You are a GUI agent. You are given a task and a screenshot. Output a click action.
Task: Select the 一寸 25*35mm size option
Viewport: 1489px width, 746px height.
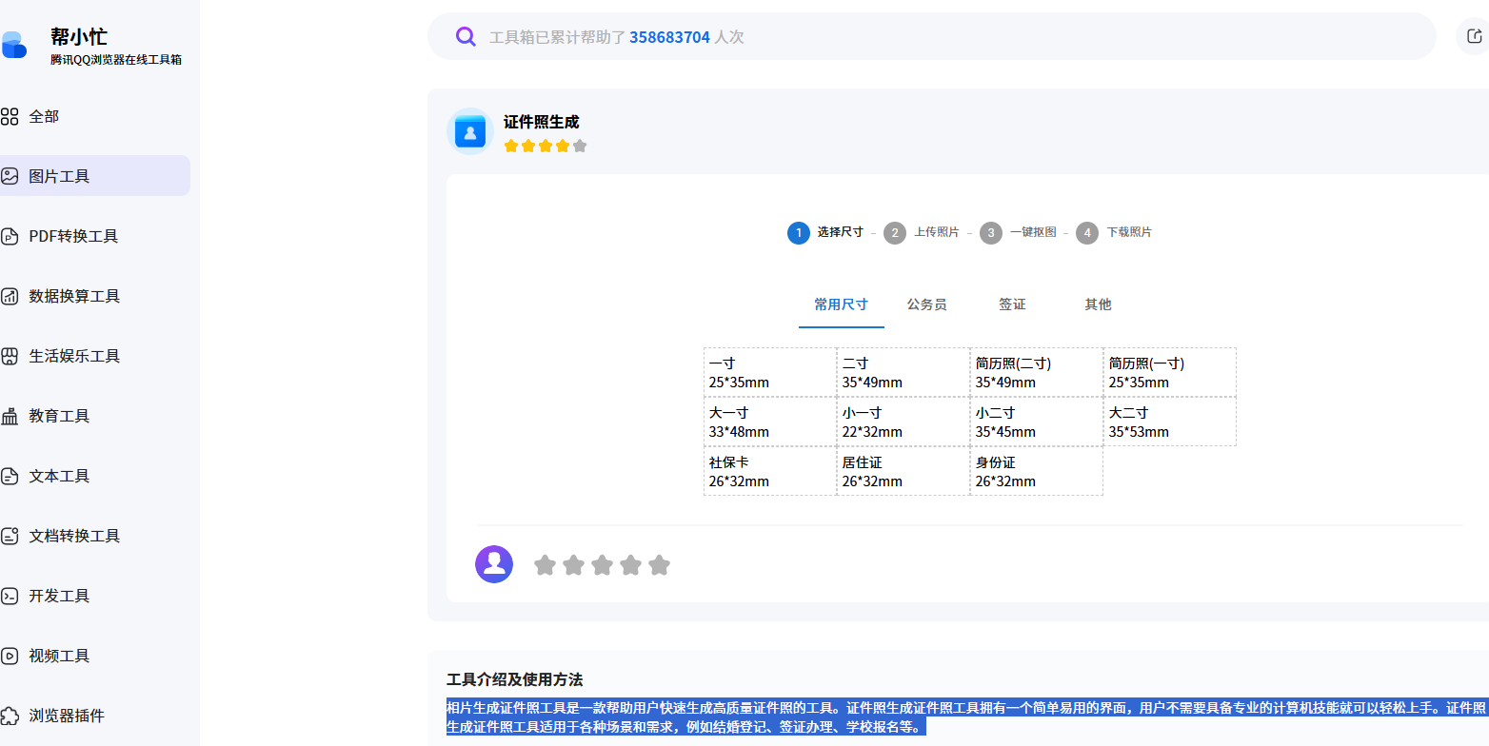tap(769, 372)
